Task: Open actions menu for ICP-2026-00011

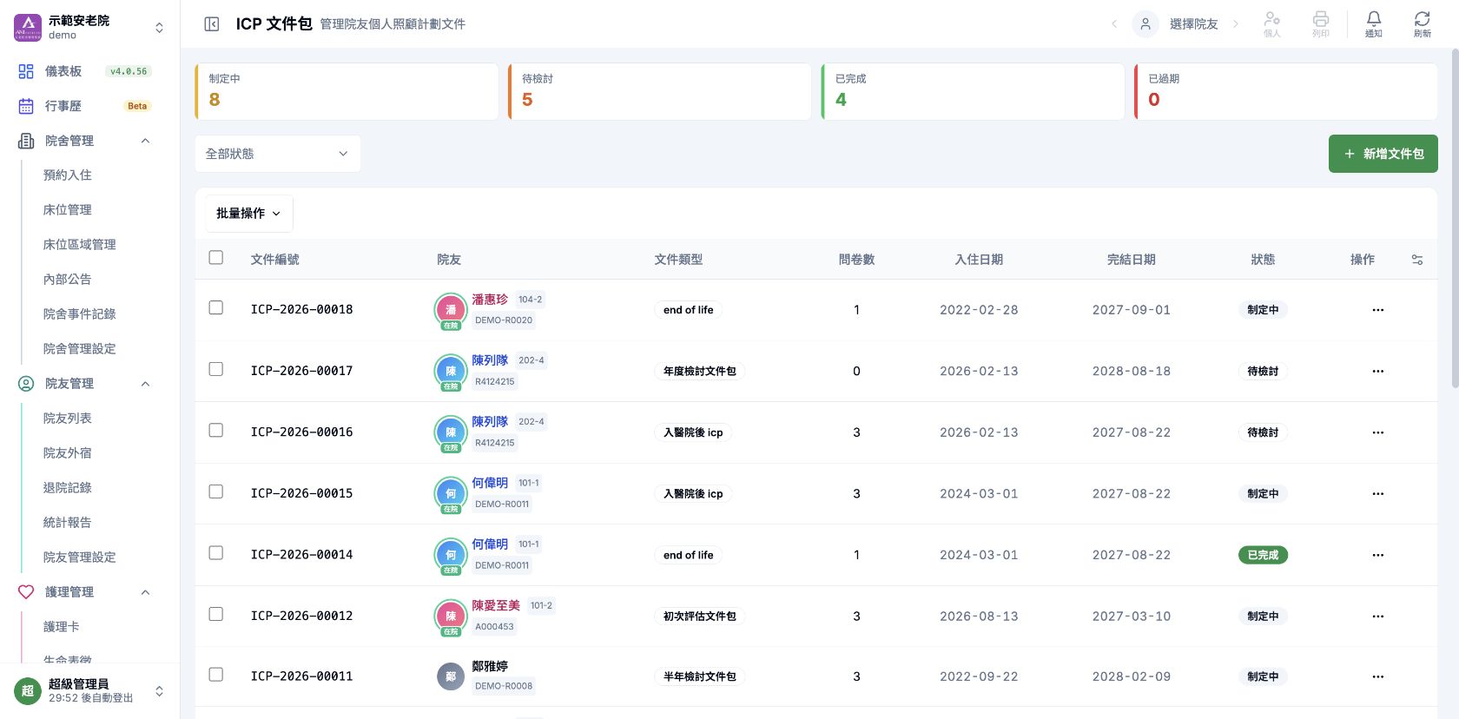Action: pyautogui.click(x=1378, y=676)
